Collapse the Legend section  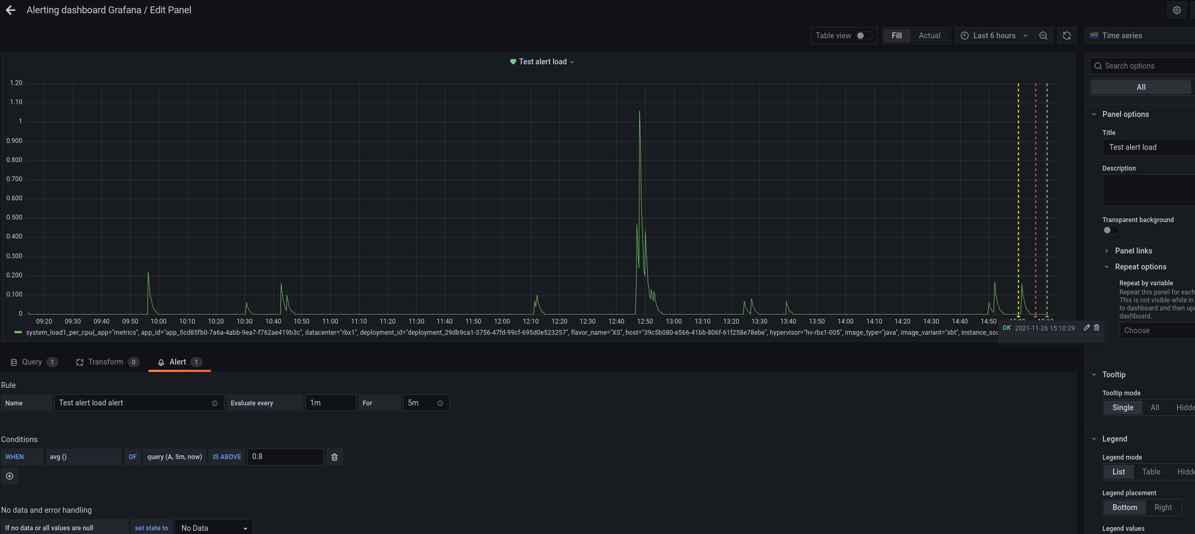tap(1115, 439)
